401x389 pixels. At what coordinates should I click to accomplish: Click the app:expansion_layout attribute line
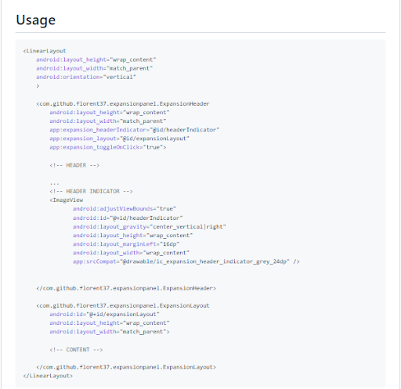120,139
